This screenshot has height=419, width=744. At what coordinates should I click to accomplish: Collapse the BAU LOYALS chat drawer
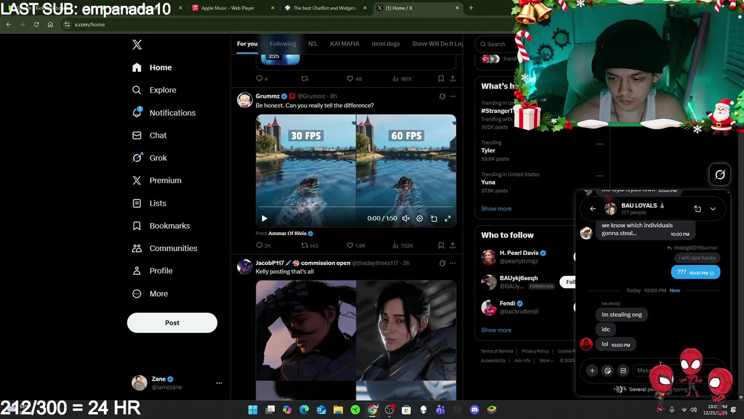coord(713,209)
